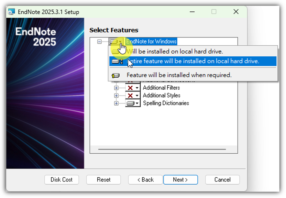Choose "Feature will be installed when required"

(x=193, y=75)
